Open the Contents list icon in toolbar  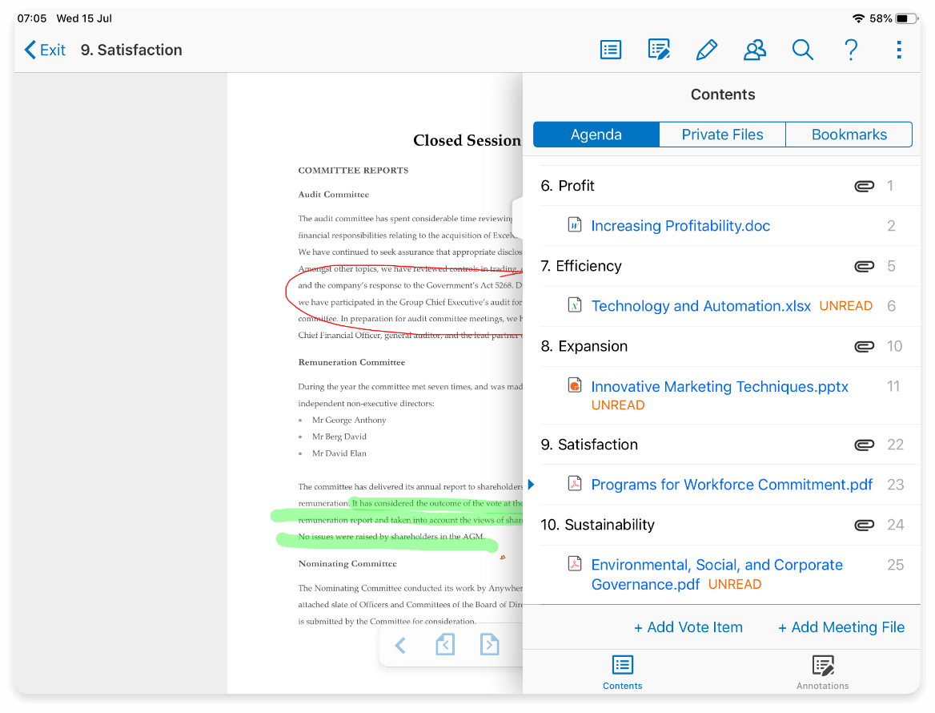click(610, 50)
